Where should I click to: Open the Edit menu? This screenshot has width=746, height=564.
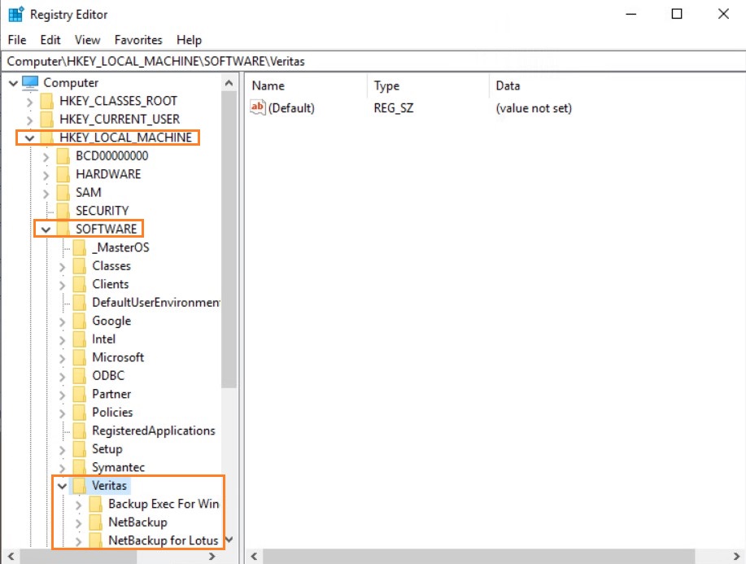[x=50, y=40]
